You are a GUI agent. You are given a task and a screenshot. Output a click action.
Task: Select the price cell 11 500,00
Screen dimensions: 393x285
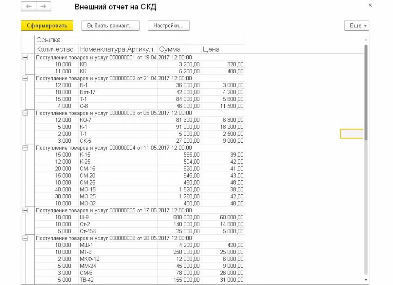223,106
